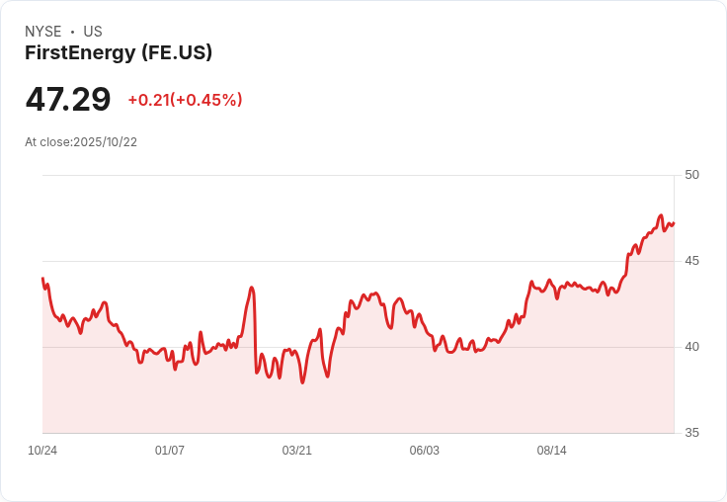Click the lowest dip of the price line
This screenshot has width=727, height=502.
tap(302, 382)
